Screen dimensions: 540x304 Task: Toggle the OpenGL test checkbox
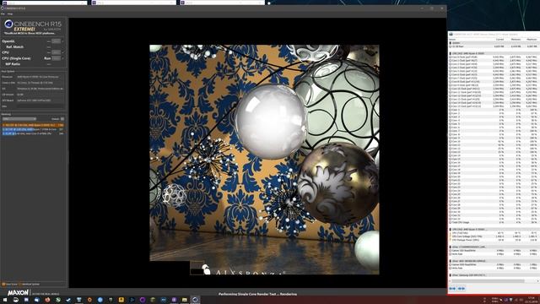62,41
